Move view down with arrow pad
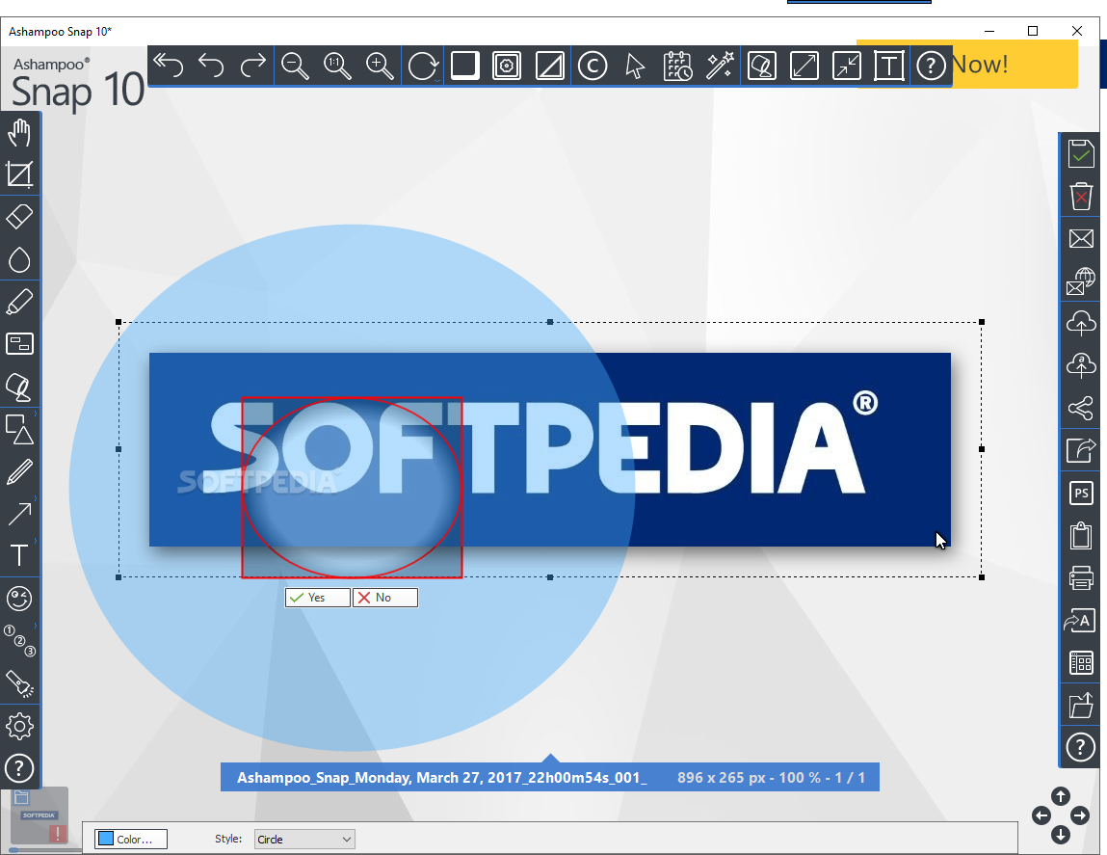This screenshot has width=1107, height=855. click(1061, 835)
